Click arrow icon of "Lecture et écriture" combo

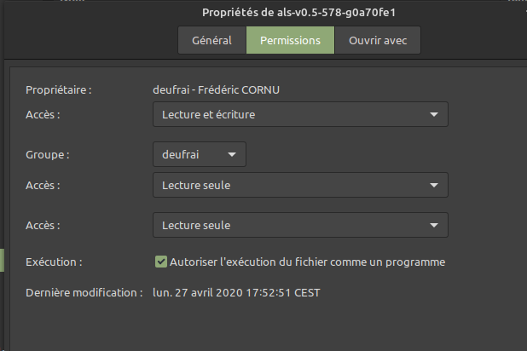[434, 114]
